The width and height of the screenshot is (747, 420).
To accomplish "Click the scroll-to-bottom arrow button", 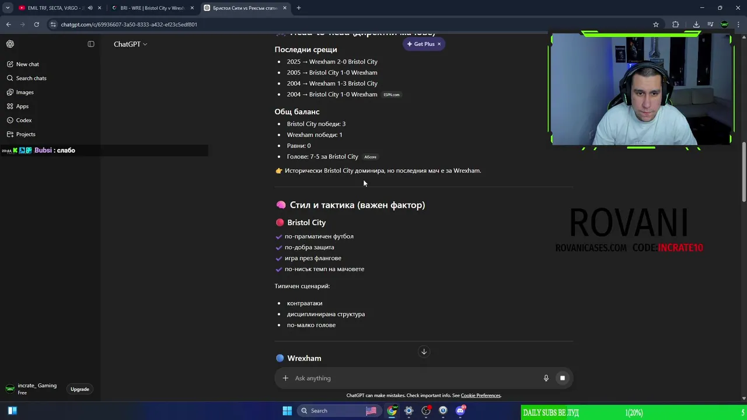I will pos(424,351).
